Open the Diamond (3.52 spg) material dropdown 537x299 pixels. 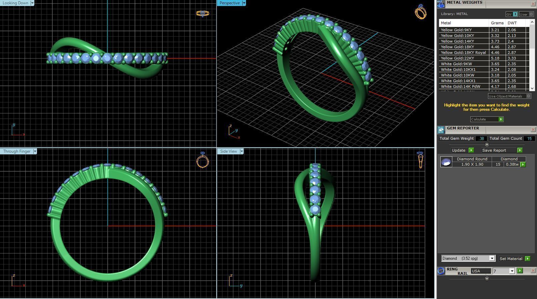tap(492, 258)
